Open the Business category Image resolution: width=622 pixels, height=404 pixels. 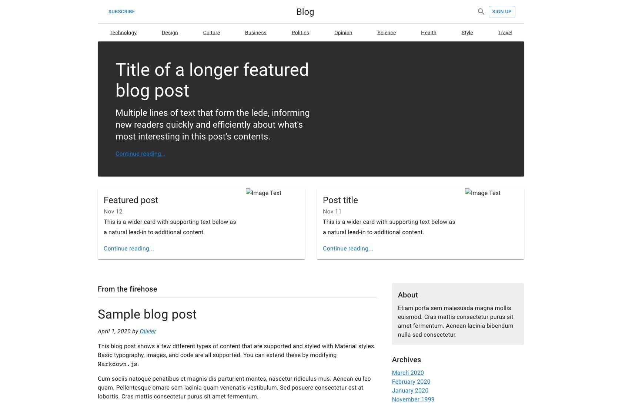click(x=255, y=33)
